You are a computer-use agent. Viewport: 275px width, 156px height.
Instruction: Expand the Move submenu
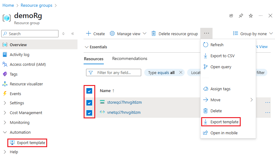(x=228, y=100)
